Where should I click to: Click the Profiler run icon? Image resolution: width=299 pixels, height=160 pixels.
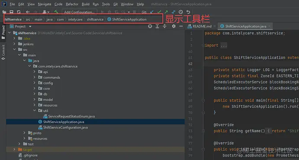(x=123, y=12)
